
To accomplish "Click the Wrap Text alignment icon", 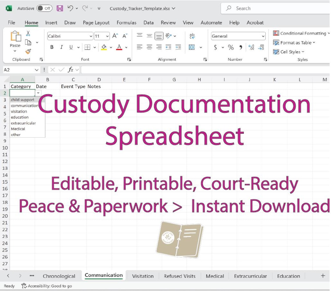I will [x=192, y=36].
